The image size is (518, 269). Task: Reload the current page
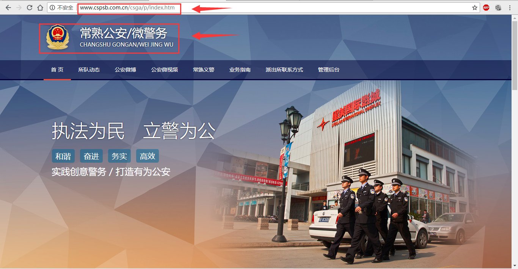coord(29,7)
